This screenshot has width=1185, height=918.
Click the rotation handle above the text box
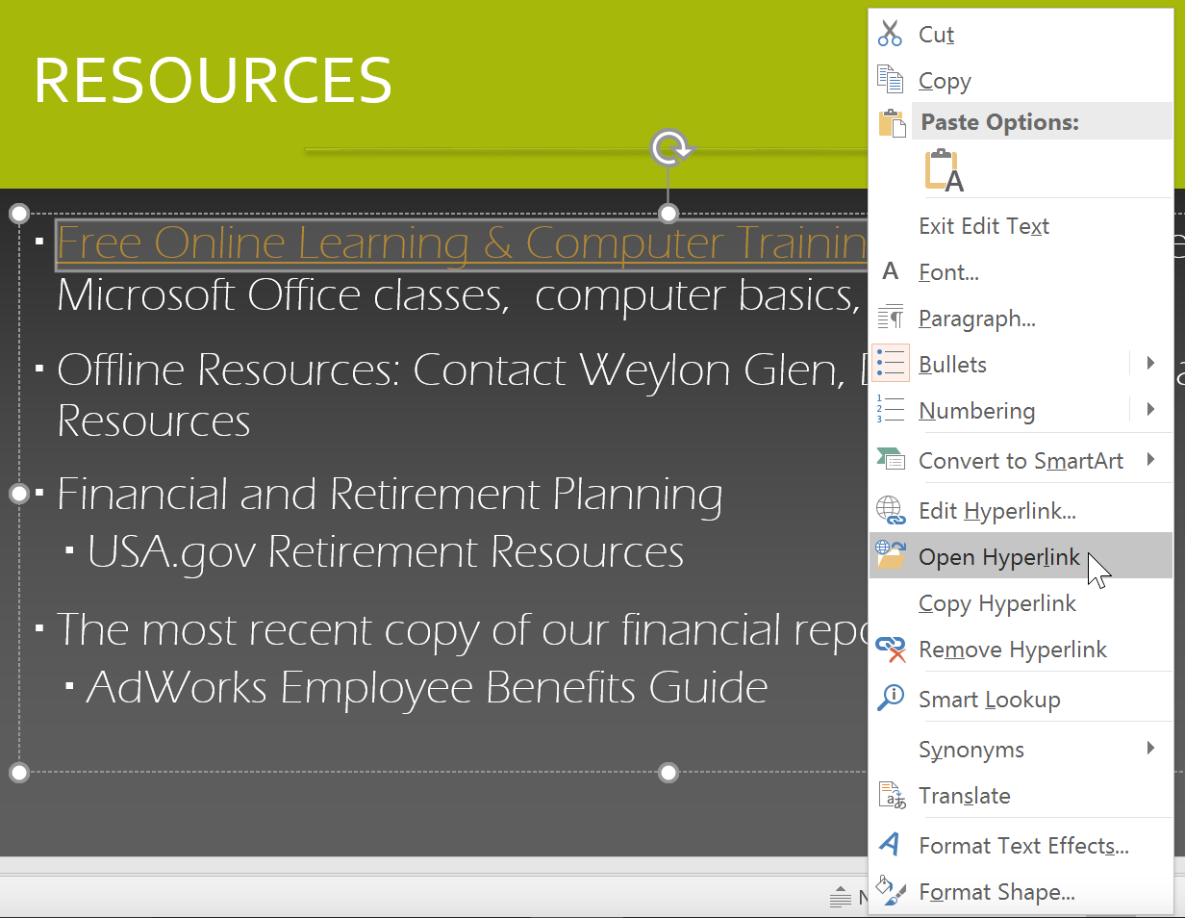click(x=669, y=149)
